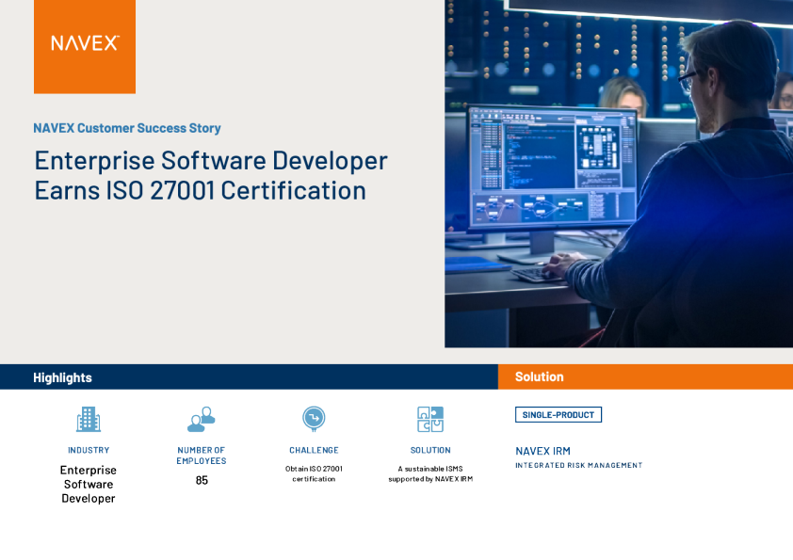Select the orange Solution header bar
The height and width of the screenshot is (560, 793).
[645, 376]
